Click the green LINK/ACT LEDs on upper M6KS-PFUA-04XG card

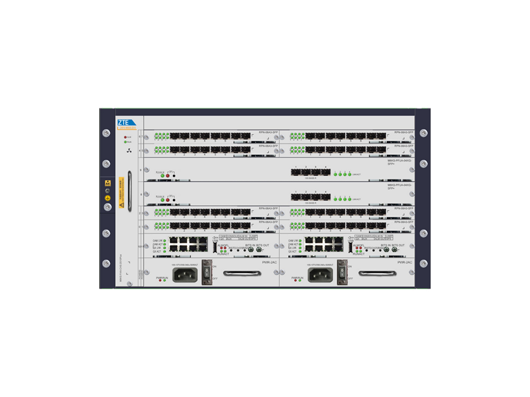click(x=343, y=174)
